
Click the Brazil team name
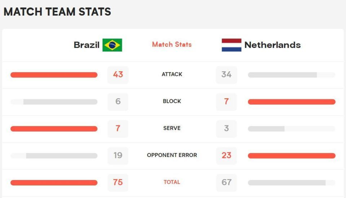point(86,45)
